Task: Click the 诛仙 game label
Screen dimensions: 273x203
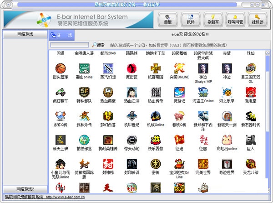Action: click(x=251, y=53)
